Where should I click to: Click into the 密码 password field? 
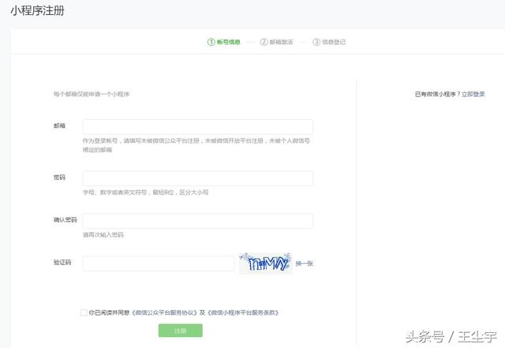tap(197, 178)
